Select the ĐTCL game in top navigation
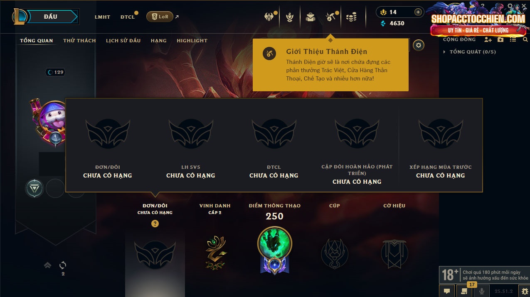The image size is (530, 297). click(128, 17)
